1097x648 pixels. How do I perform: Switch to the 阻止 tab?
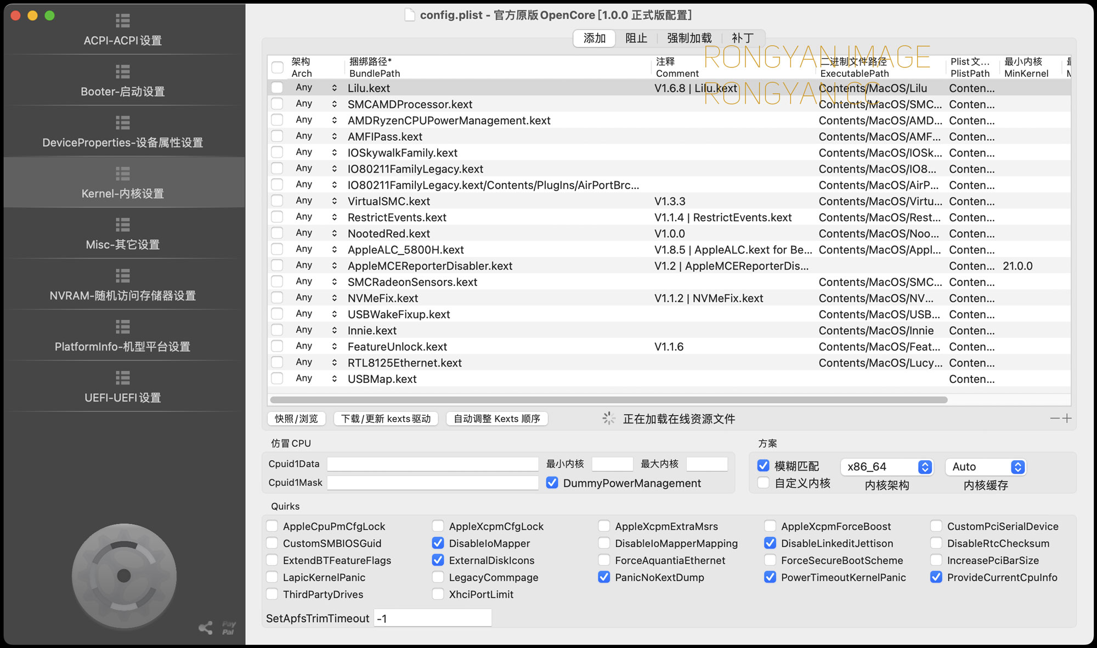click(636, 38)
